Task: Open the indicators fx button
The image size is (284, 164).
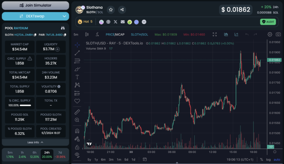Action: (97, 34)
